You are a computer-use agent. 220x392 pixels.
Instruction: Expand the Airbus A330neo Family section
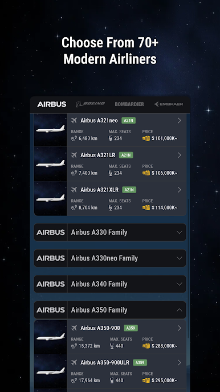coord(110,258)
